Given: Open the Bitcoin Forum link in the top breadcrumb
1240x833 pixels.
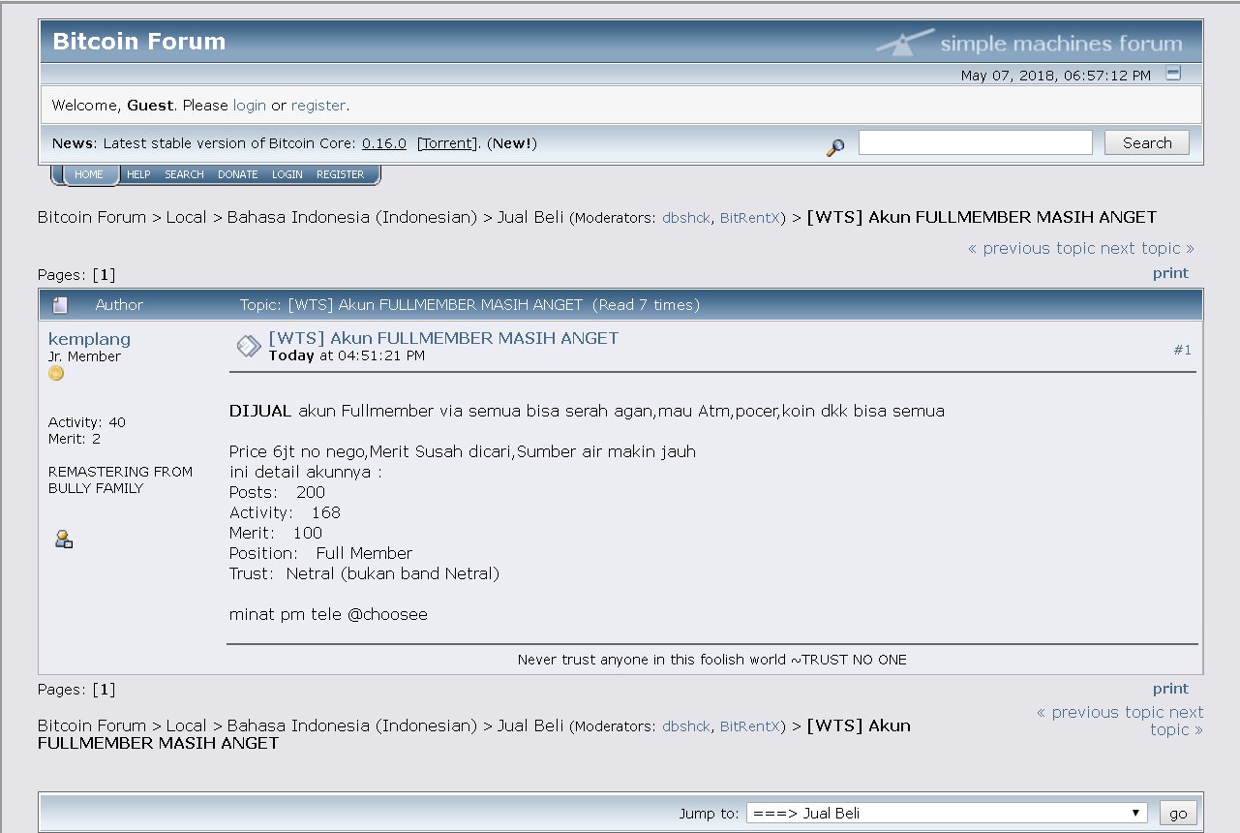Looking at the screenshot, I should pos(92,217).
